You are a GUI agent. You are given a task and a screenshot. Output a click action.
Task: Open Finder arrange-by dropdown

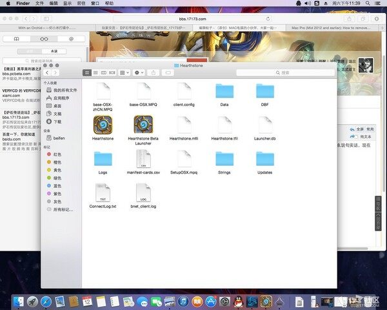tap(124, 73)
